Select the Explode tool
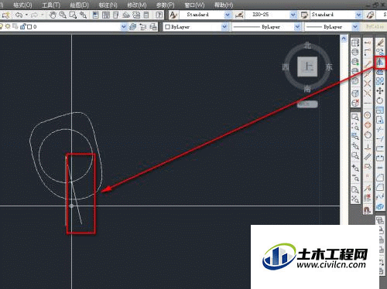The image size is (387, 289). [380, 206]
